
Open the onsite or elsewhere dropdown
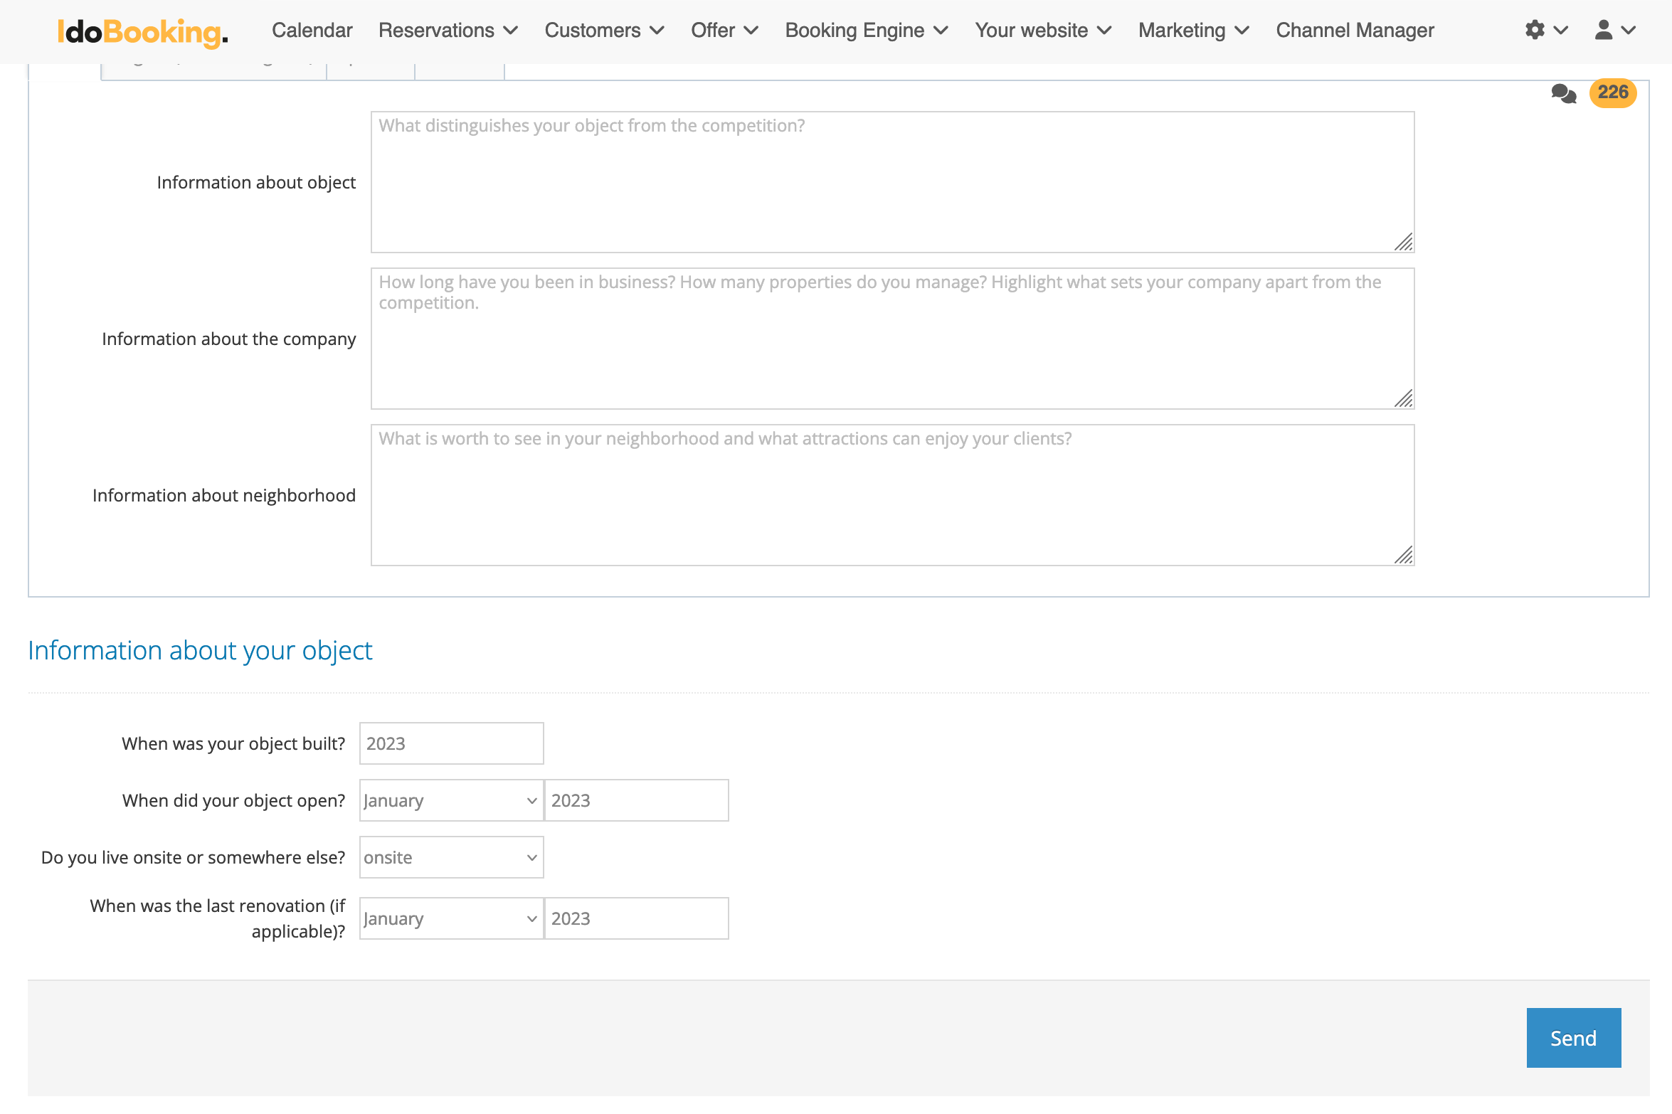[x=451, y=857]
